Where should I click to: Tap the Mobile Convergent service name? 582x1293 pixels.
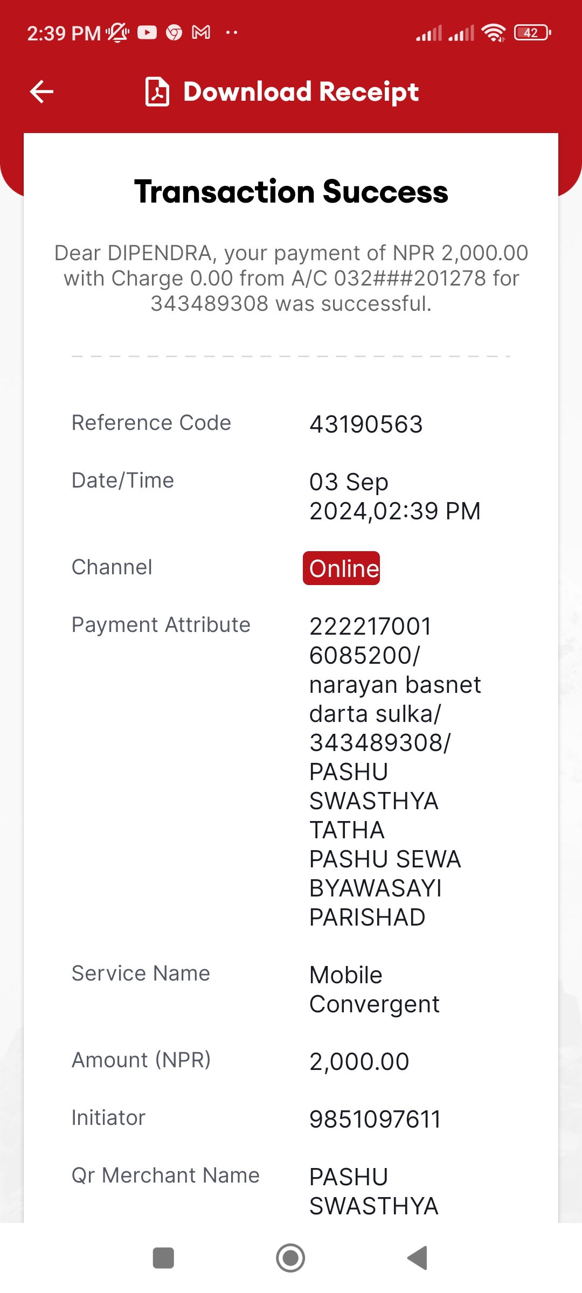tap(374, 989)
